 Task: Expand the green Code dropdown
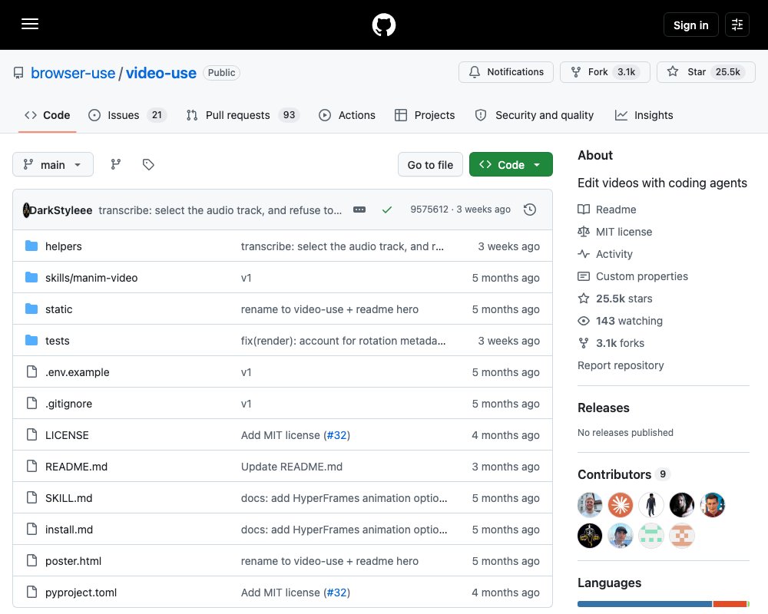click(x=511, y=164)
